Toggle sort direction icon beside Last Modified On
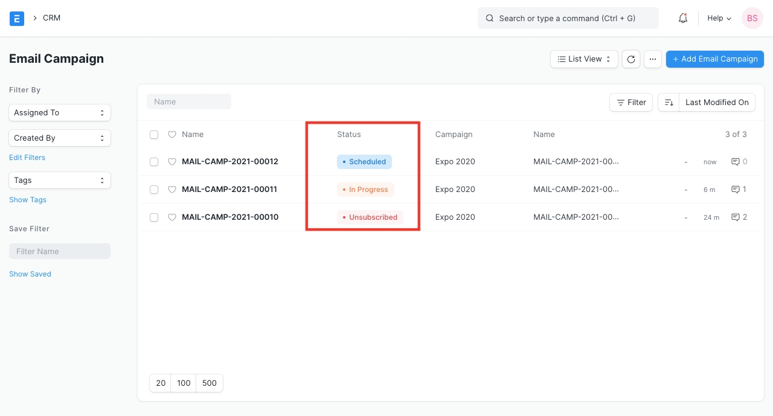 pos(669,103)
